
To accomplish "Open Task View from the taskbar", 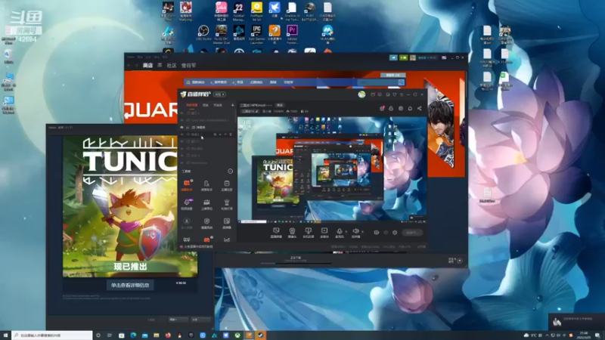I will [110, 335].
